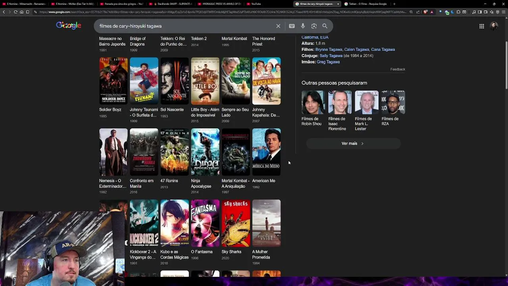Open the 47 Ronins movie poster
Screen dimensions: 508x286
[175, 152]
